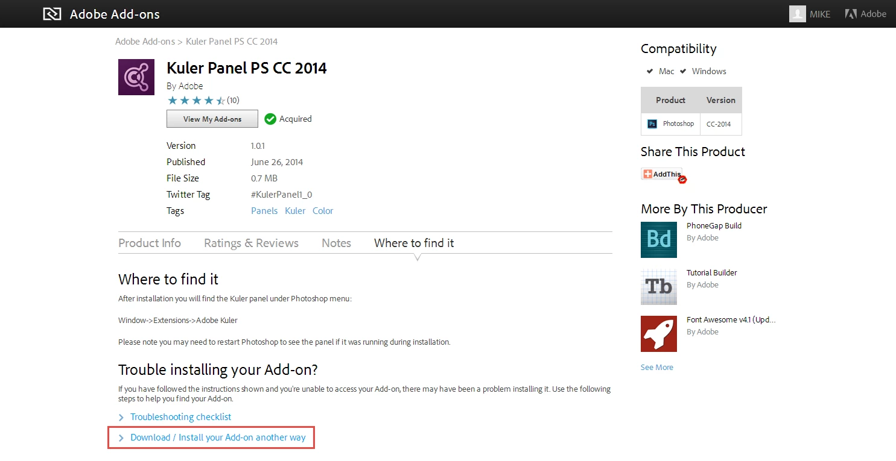896x461 pixels.
Task: Click the By Adobe author text under title
Action: pyautogui.click(x=185, y=86)
